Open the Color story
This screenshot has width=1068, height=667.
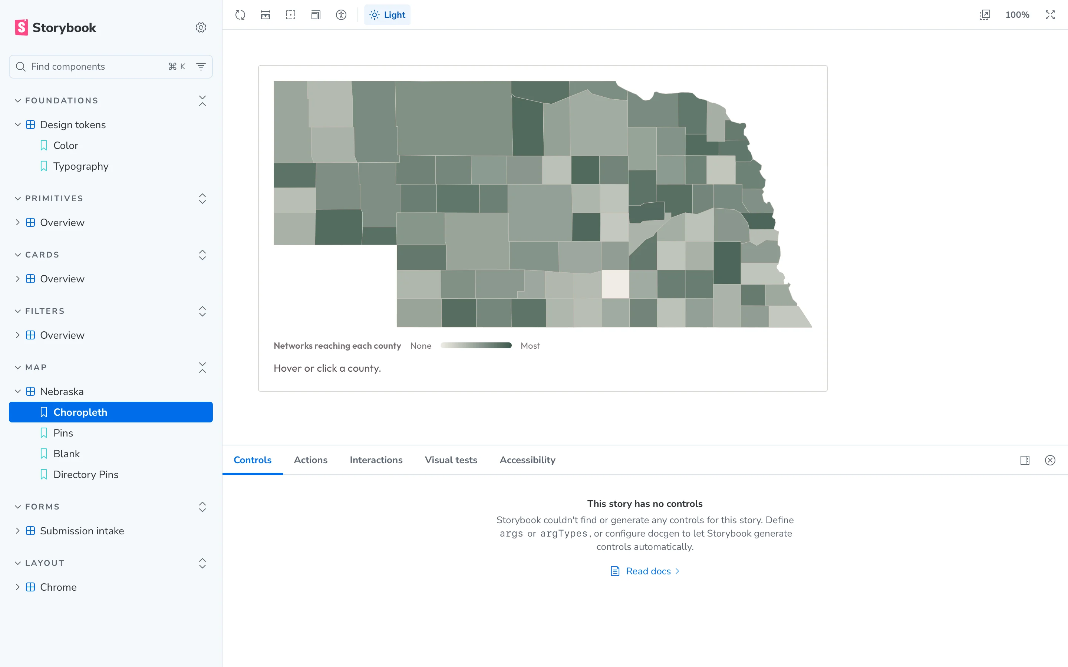66,146
